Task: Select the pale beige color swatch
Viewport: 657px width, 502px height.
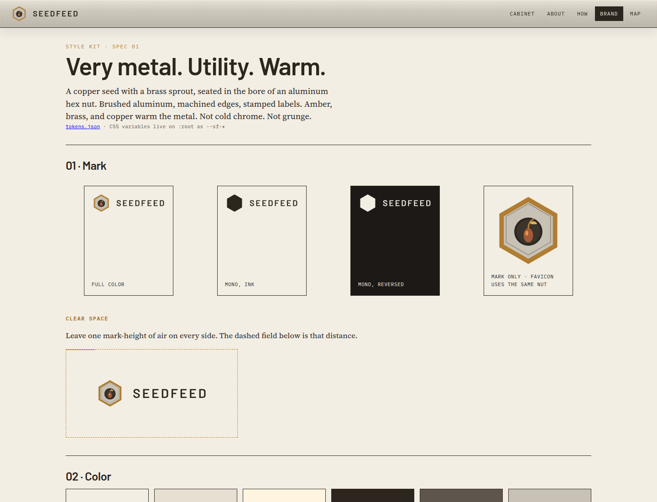Action: [x=196, y=496]
